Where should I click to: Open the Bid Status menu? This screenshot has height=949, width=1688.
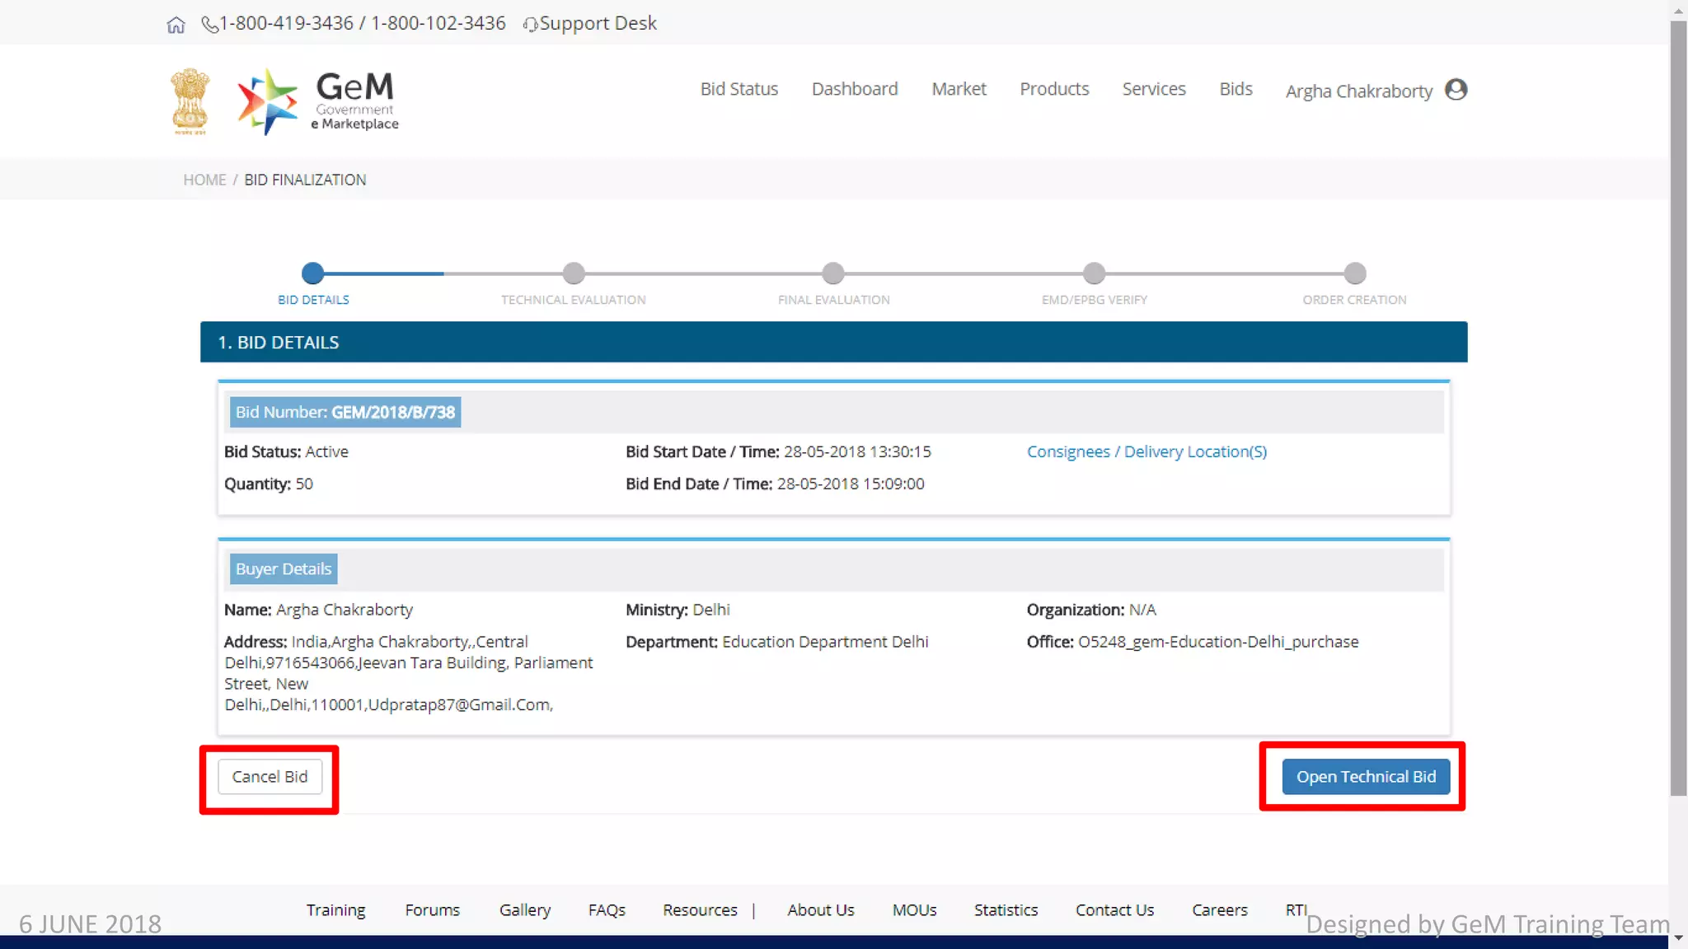coord(738,89)
